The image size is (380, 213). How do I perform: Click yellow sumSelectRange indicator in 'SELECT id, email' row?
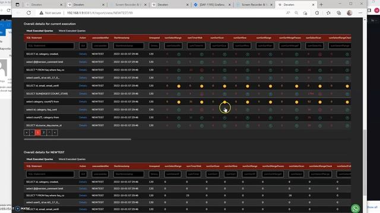(179, 86)
